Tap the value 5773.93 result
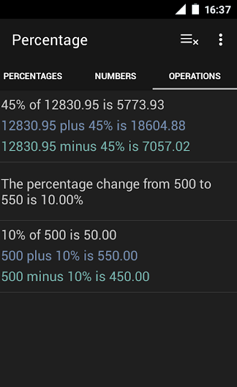The image size is (237, 387). (x=141, y=105)
